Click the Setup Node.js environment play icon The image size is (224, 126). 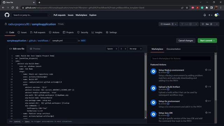coord(153,71)
